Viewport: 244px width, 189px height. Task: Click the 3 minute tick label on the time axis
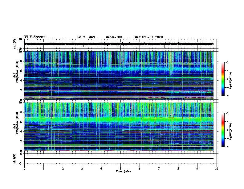click(x=82, y=169)
